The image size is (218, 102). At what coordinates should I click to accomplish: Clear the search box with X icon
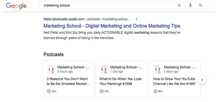[179, 5]
